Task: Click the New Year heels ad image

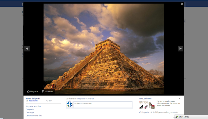Action: point(147,105)
